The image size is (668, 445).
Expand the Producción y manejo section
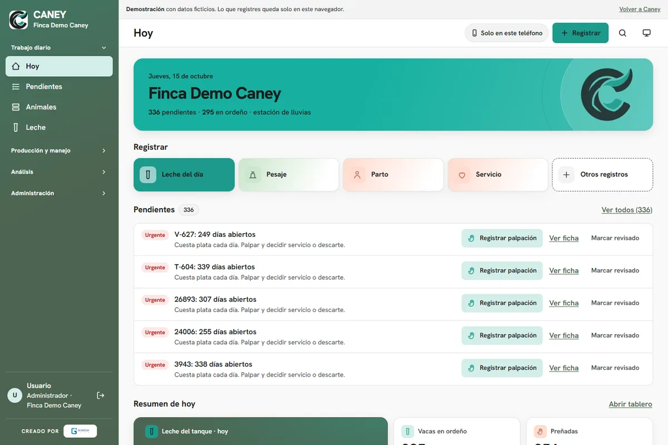59,151
